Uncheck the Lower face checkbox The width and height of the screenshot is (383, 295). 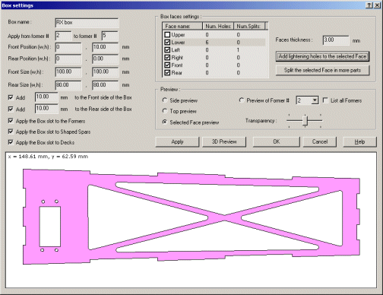(x=167, y=42)
